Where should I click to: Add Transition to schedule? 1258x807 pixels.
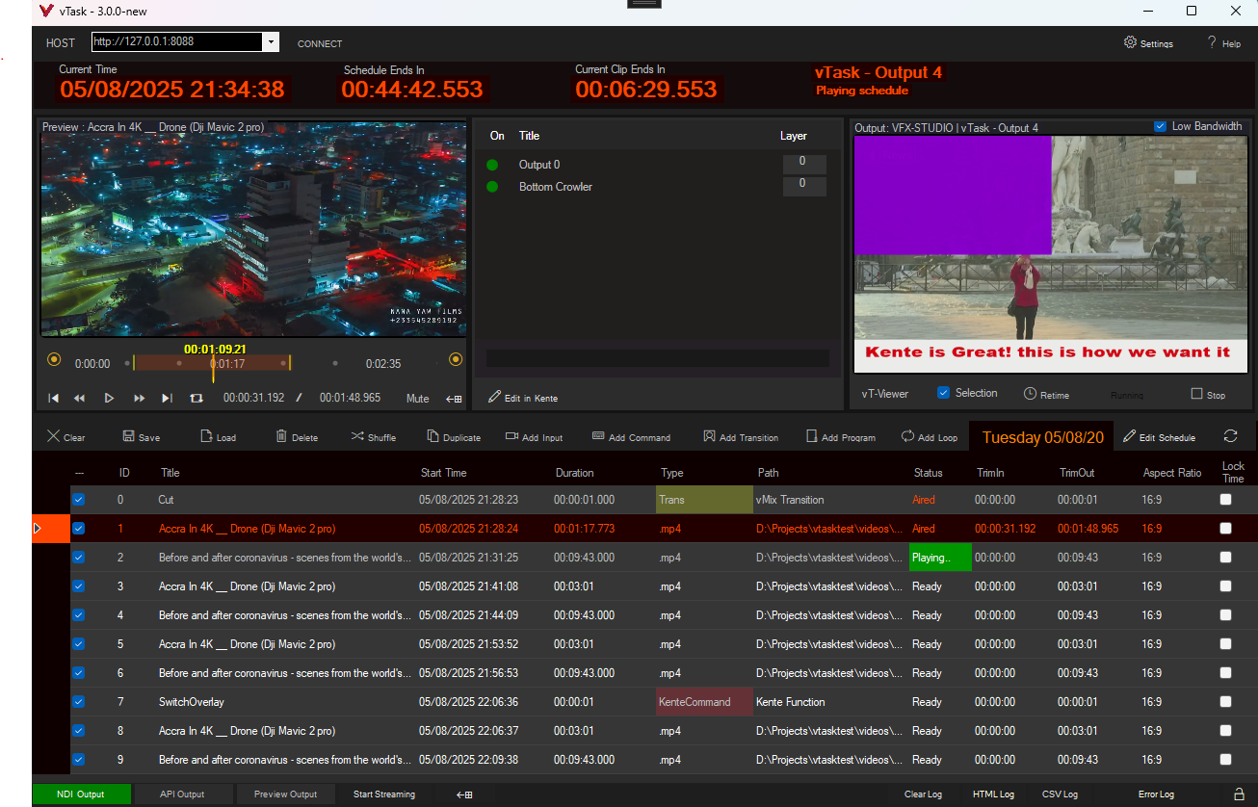741,437
